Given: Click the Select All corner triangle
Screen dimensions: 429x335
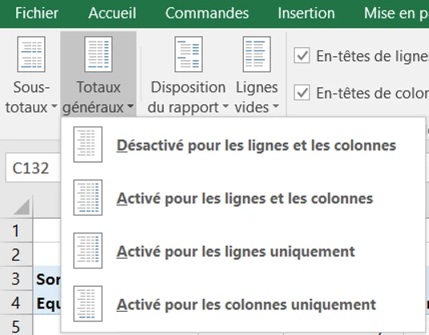Looking at the screenshot, I should (21, 207).
